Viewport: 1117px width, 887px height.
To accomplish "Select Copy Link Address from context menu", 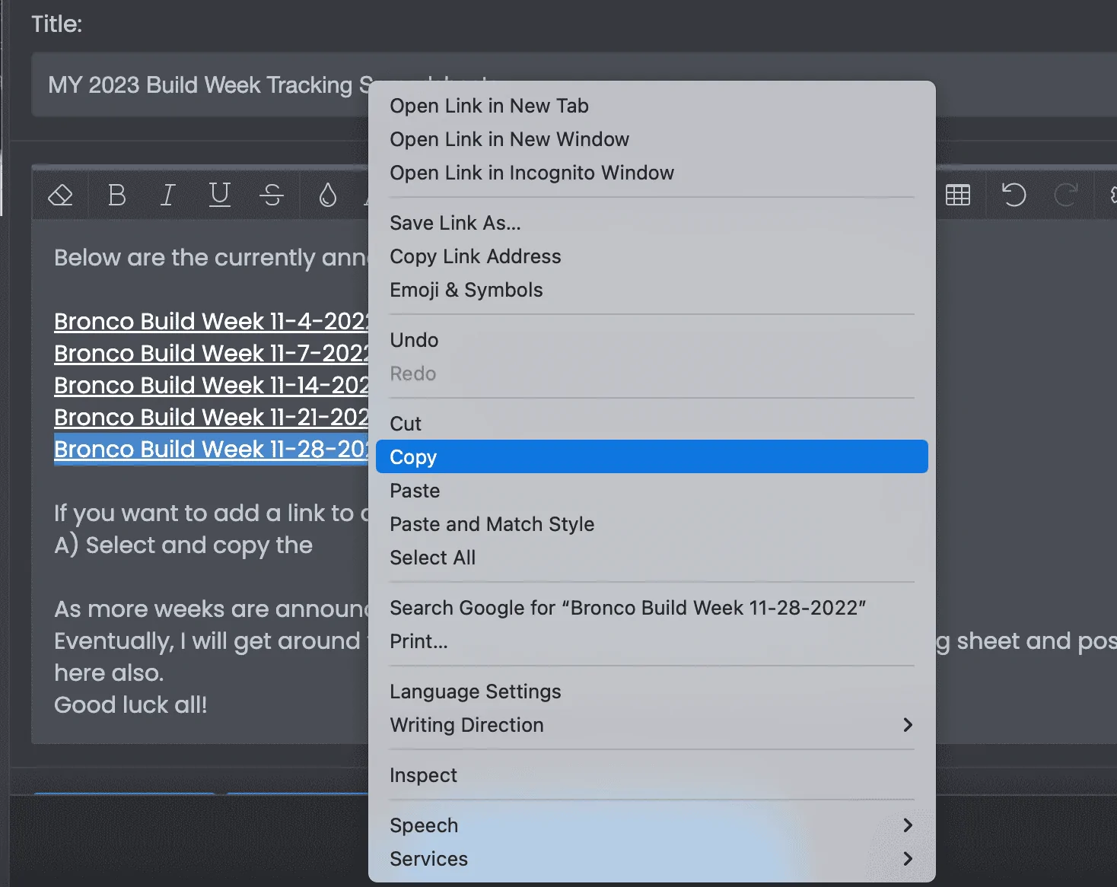I will (652, 256).
